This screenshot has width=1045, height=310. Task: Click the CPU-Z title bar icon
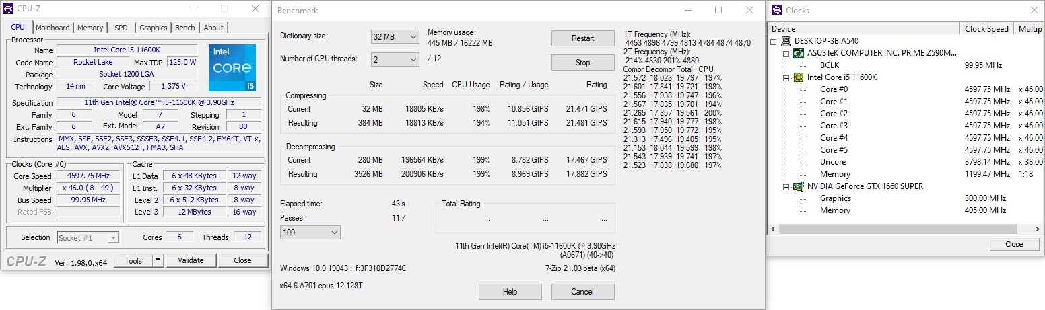[x=8, y=9]
